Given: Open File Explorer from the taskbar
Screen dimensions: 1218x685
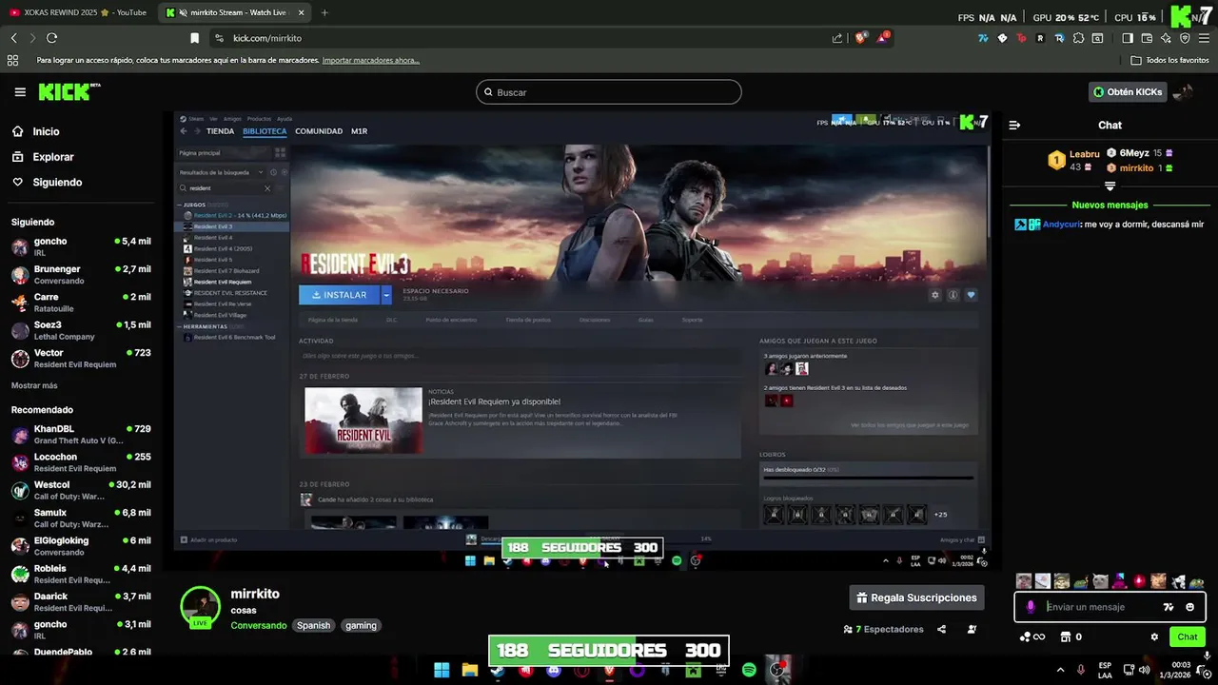Looking at the screenshot, I should (469, 670).
